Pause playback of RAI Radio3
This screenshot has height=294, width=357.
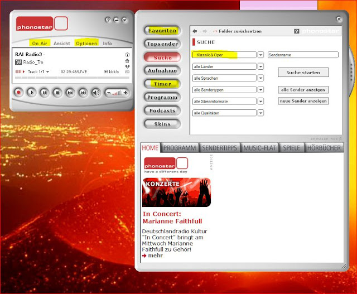click(x=45, y=93)
